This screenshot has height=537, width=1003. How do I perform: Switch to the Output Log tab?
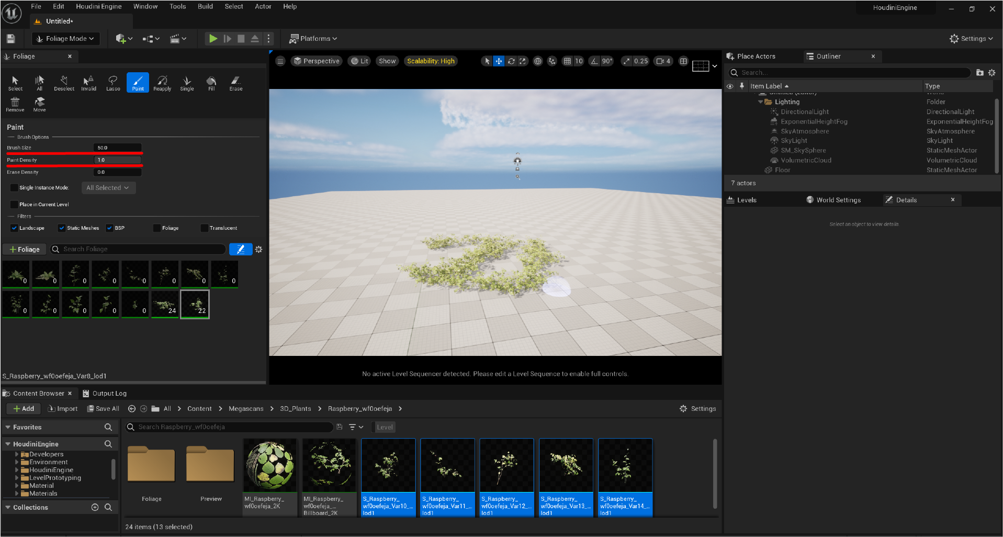pyautogui.click(x=109, y=393)
